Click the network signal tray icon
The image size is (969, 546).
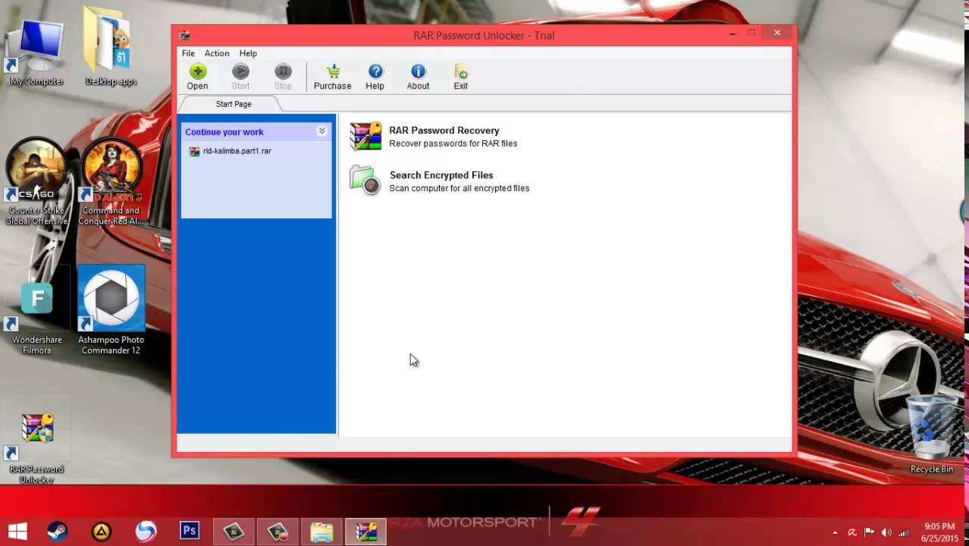coord(904,532)
